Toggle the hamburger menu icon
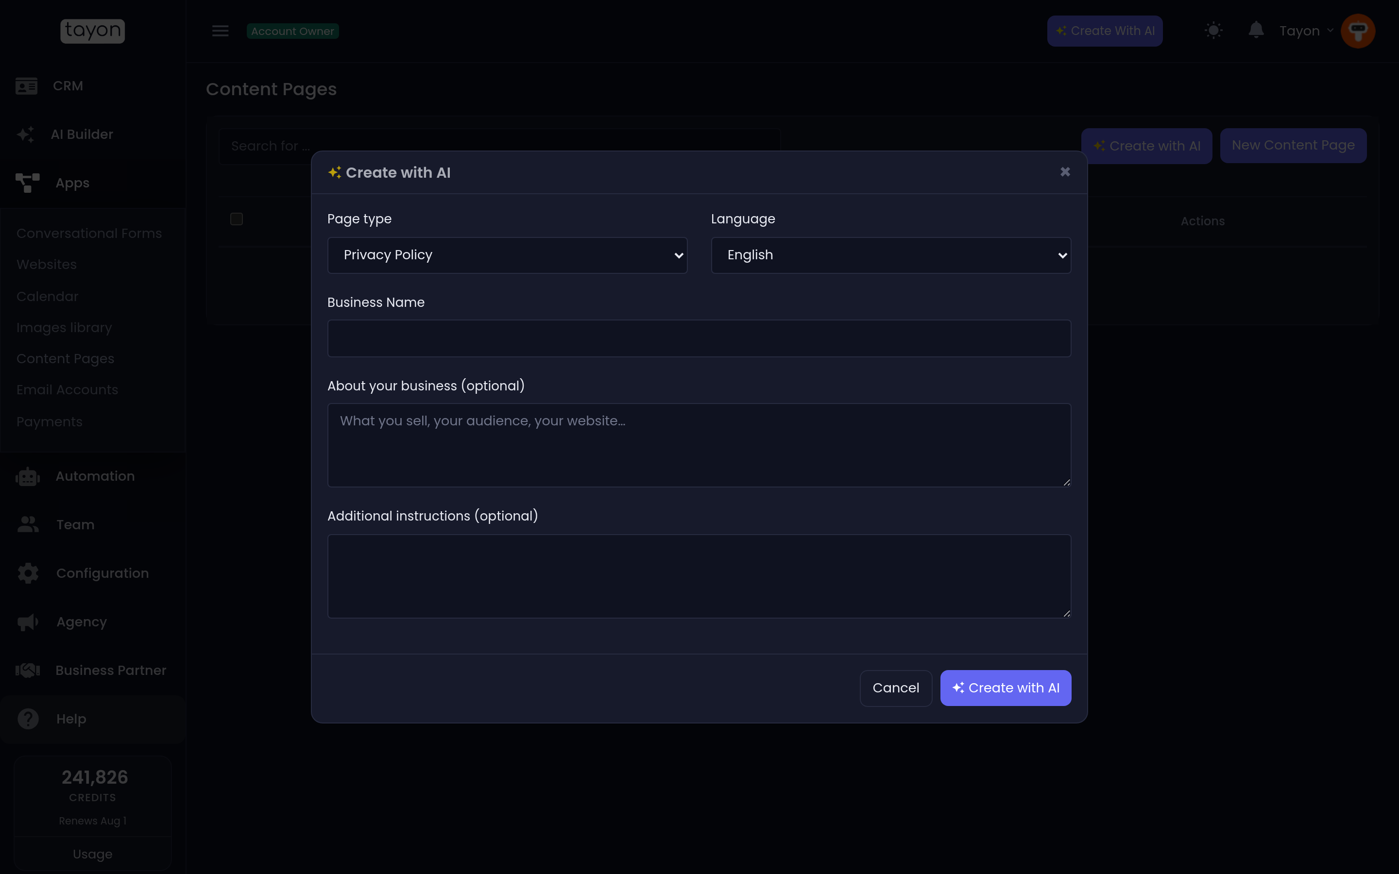 220,31
